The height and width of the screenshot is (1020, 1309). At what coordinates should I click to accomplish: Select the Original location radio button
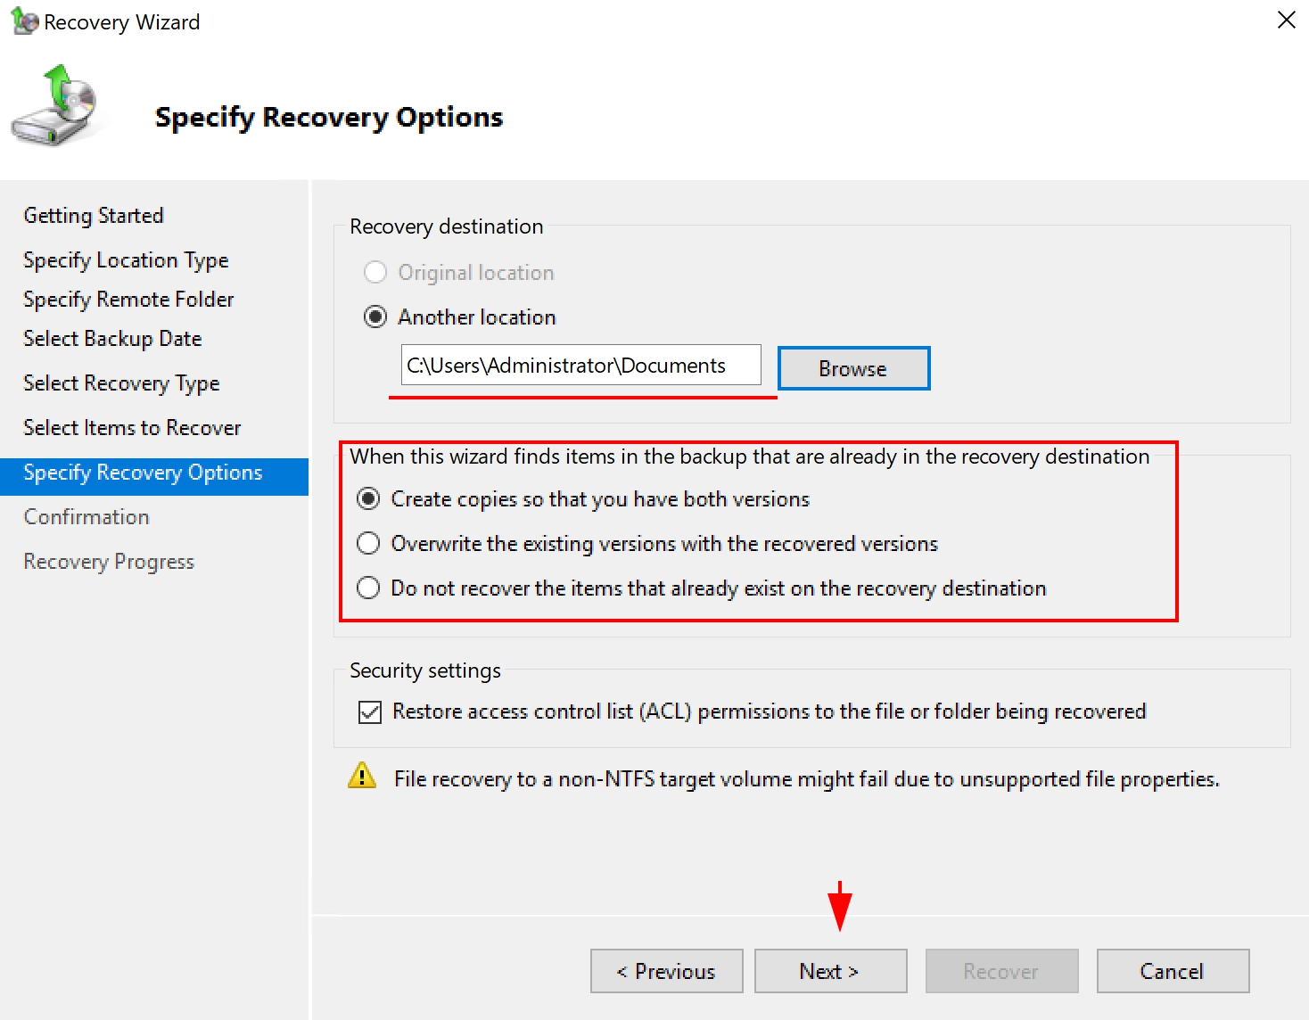click(x=375, y=272)
